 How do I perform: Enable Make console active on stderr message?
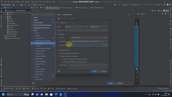63,62
